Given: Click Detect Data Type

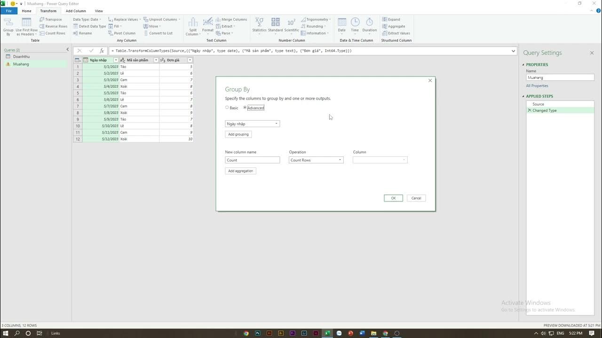Looking at the screenshot, I should (89, 26).
